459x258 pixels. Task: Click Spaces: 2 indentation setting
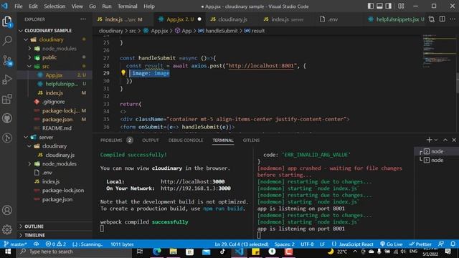point(285,244)
